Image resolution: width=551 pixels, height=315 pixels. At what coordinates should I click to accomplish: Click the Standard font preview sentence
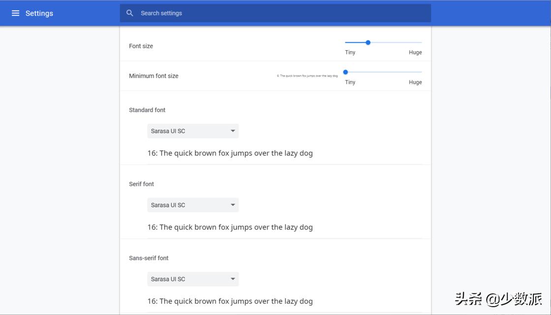click(230, 153)
